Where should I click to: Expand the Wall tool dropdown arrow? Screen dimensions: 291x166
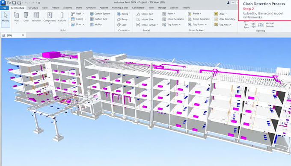[16, 23]
